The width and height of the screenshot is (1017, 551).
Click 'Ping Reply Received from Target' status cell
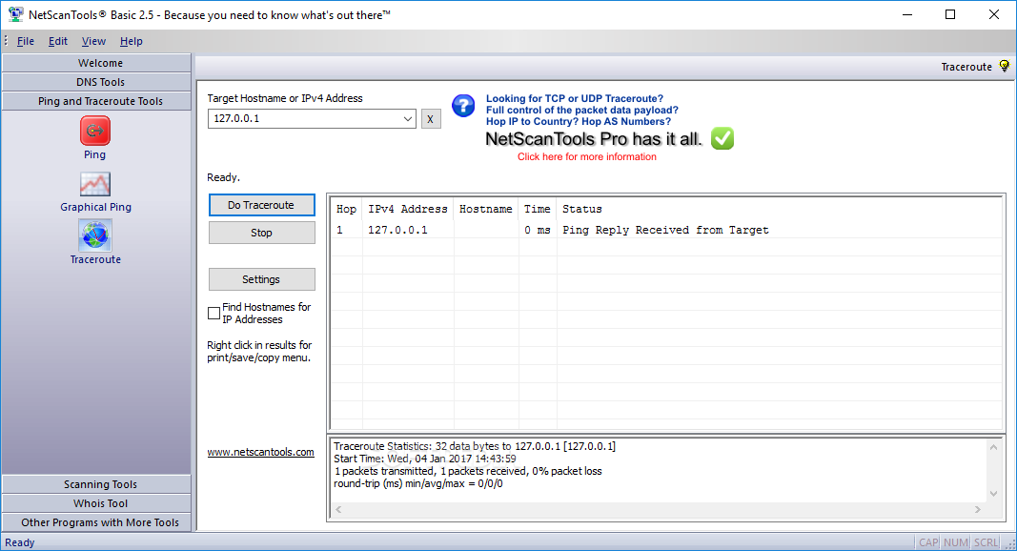[x=665, y=230]
